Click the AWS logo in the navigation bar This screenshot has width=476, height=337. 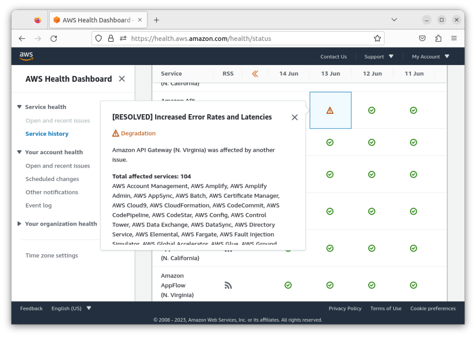pyautogui.click(x=26, y=56)
